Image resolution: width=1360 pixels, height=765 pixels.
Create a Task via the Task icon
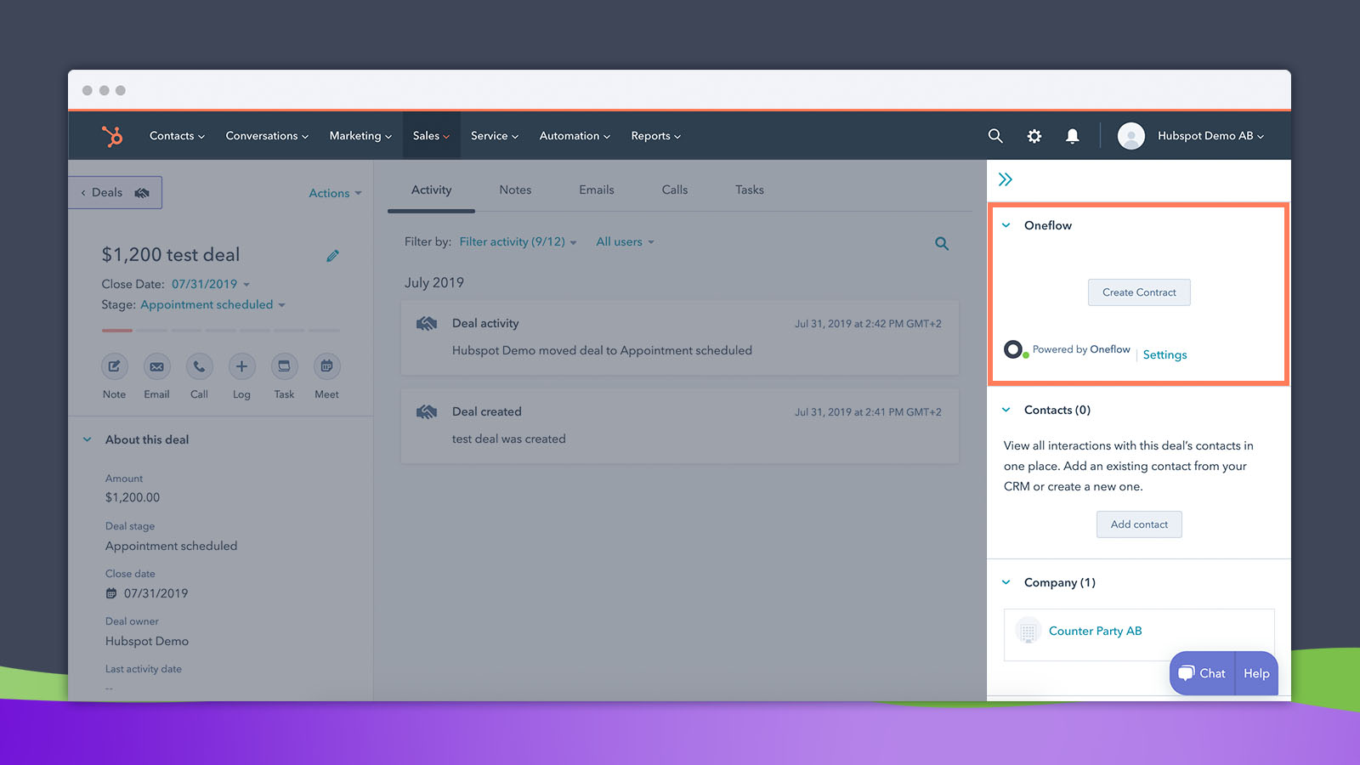(284, 366)
